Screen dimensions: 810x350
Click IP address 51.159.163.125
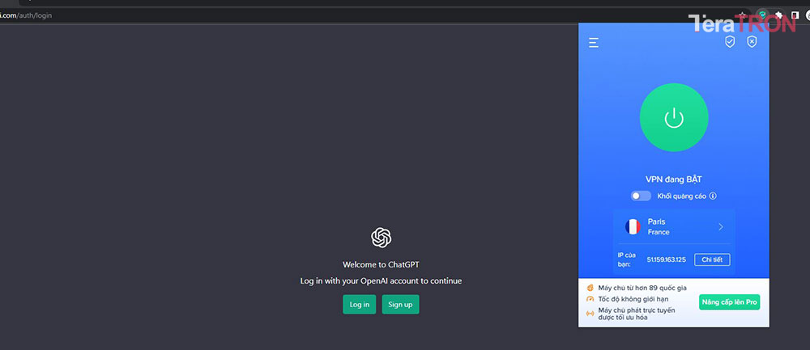tap(667, 259)
